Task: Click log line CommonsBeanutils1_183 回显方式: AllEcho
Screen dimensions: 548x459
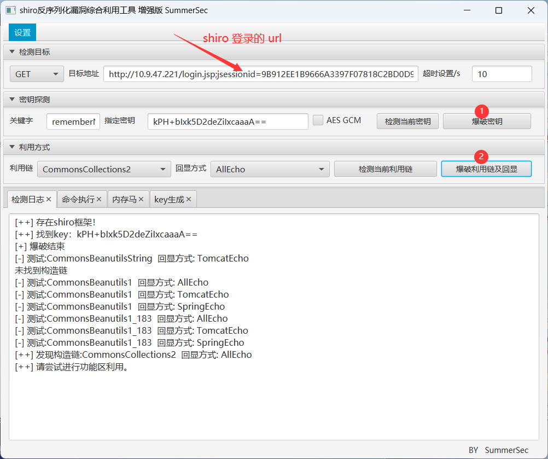Action: click(x=121, y=318)
